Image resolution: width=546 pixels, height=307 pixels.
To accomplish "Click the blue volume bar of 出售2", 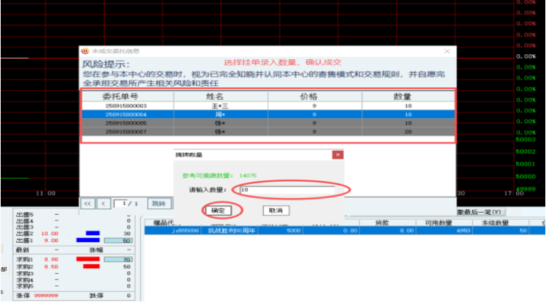I will [93, 233].
